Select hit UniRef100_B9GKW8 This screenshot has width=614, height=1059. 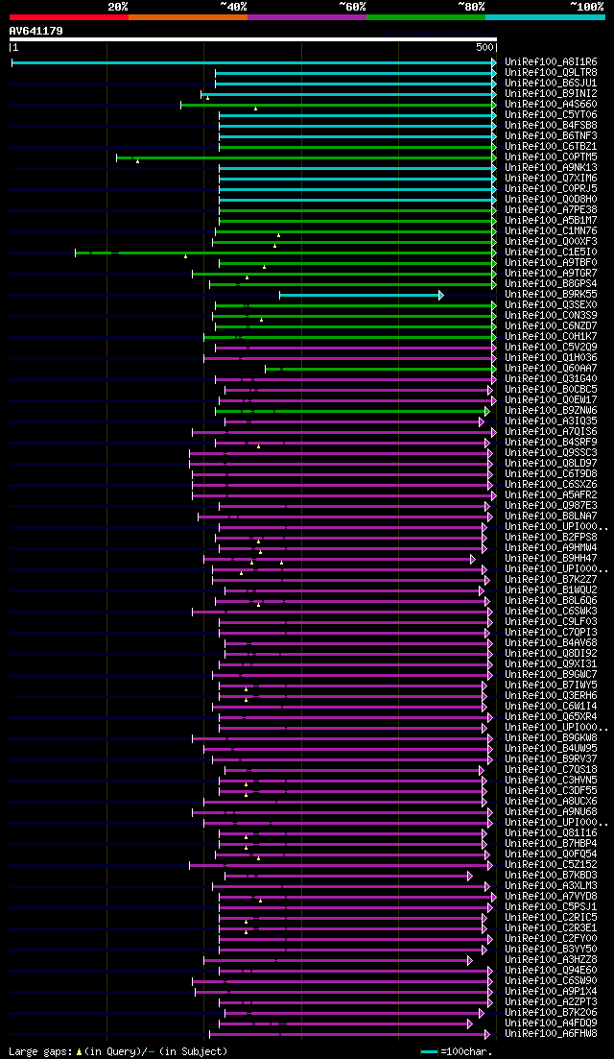coord(551,738)
